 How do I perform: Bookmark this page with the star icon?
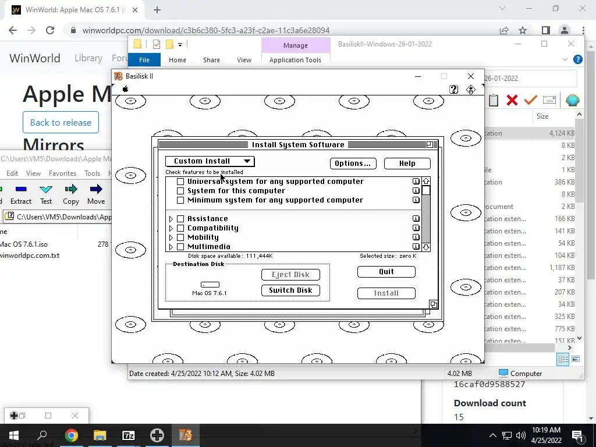click(523, 30)
